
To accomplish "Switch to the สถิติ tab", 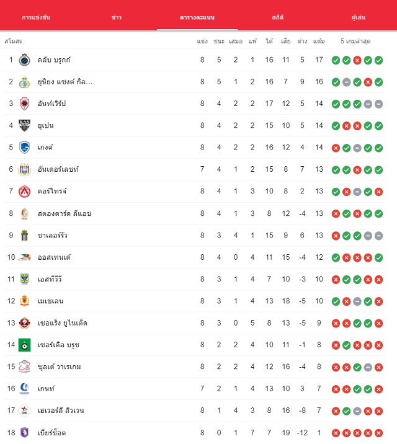I will 278,17.
